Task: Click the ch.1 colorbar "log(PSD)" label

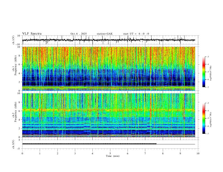Action: (211, 73)
